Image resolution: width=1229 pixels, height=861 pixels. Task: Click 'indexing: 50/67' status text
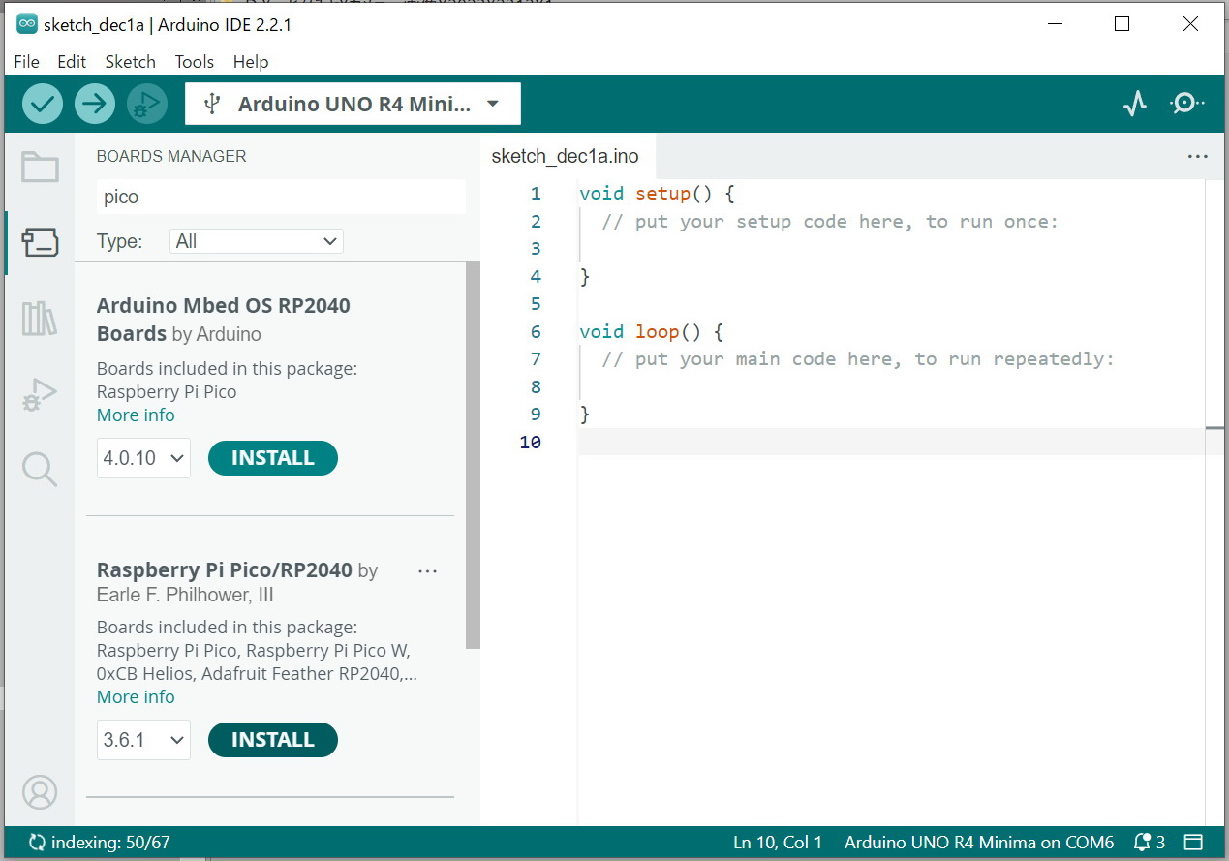(x=111, y=843)
